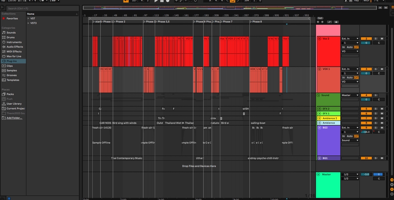Click Add Folder link

[14, 118]
